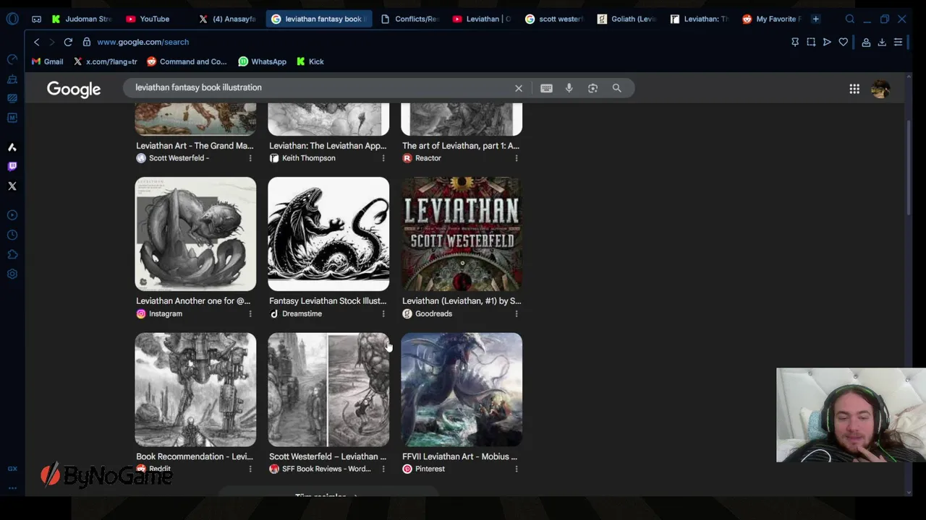926x520 pixels.
Task: Switch to the scott westerf Google tab
Action: (554, 19)
